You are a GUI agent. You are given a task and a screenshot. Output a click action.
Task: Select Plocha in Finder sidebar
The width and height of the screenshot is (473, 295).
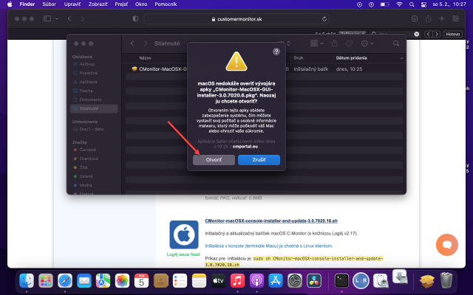click(x=94, y=91)
